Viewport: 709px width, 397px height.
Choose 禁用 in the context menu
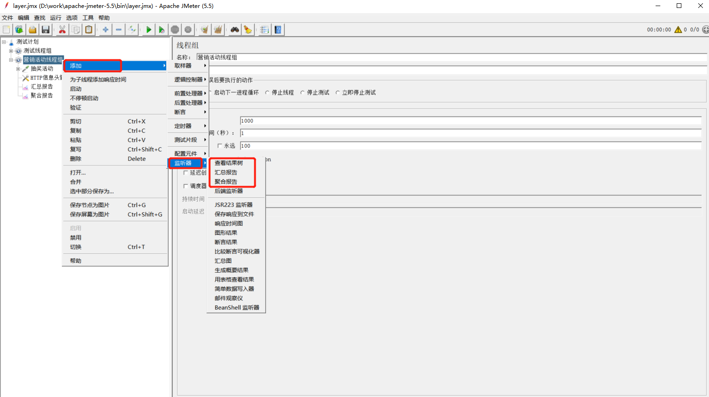click(115, 238)
